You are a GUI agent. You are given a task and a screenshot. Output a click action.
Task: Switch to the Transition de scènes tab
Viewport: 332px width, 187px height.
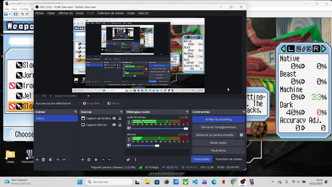pos(229,159)
